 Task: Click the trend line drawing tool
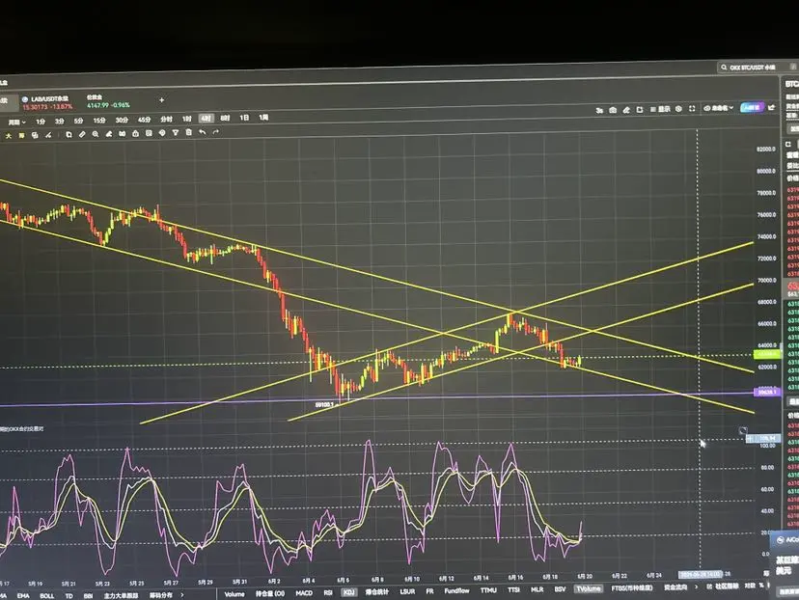coord(48,135)
